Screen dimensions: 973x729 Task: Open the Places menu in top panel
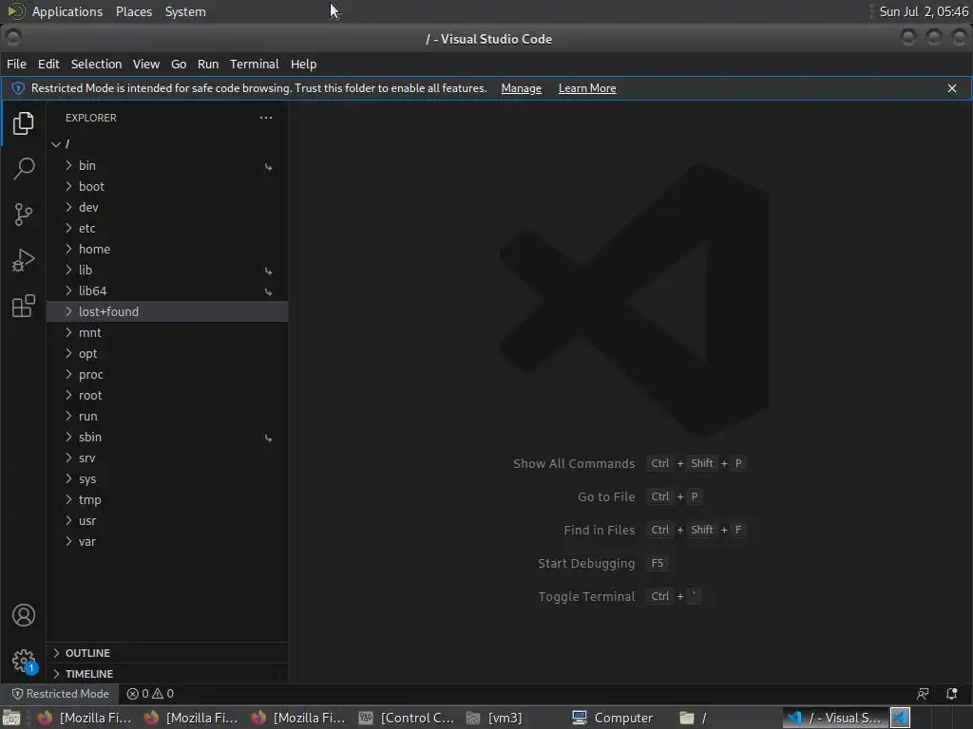(x=134, y=11)
